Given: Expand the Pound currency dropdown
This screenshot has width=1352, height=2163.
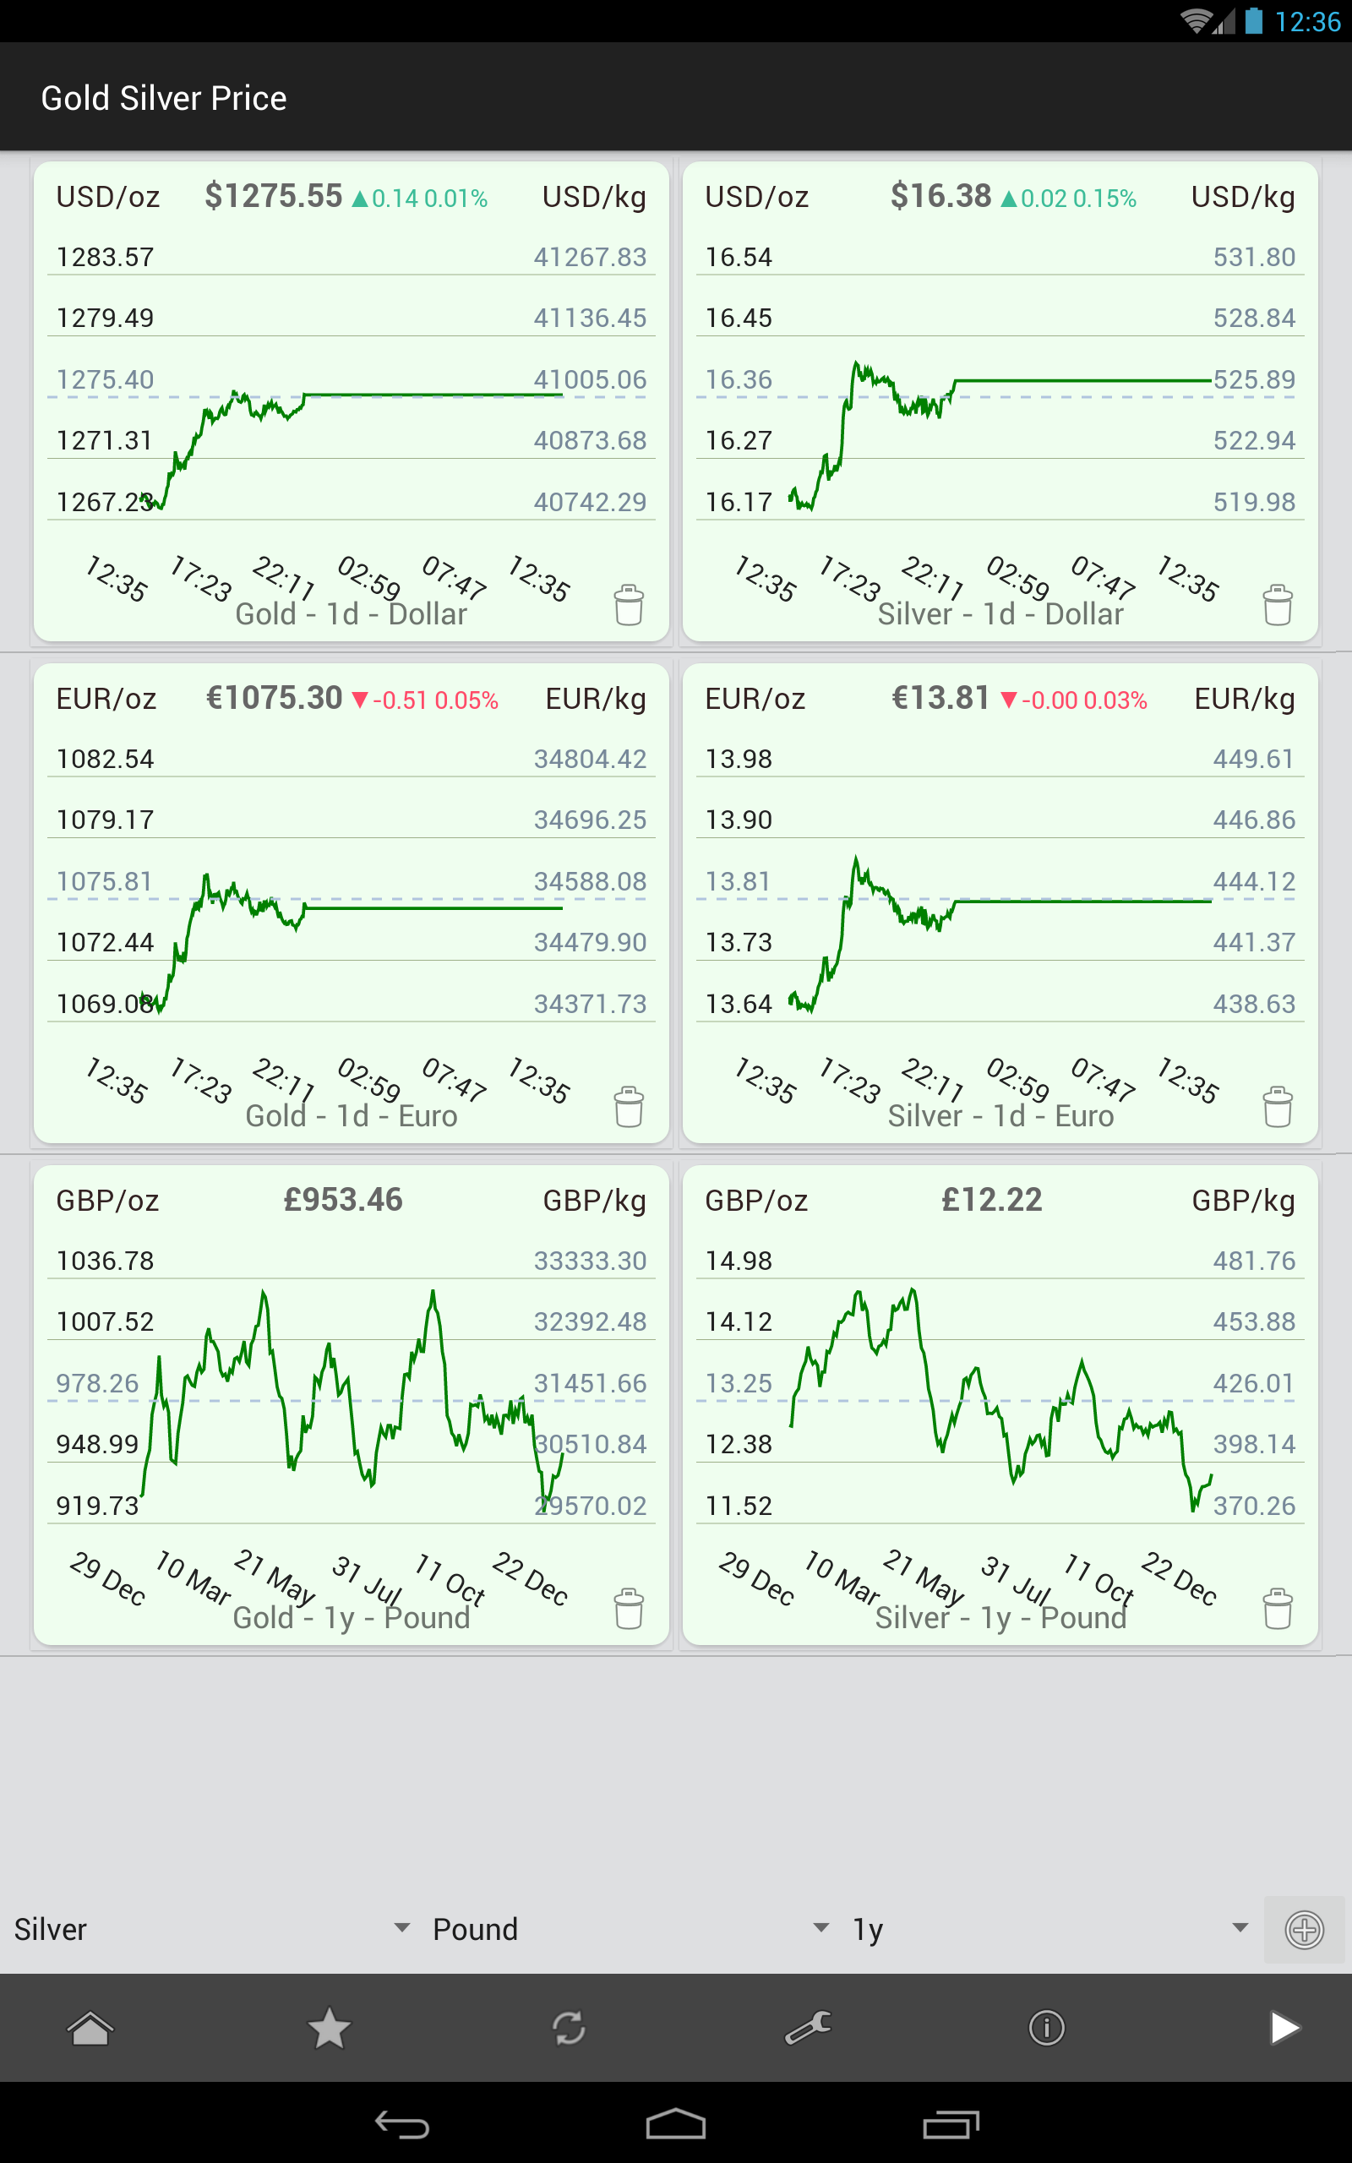Looking at the screenshot, I should click(x=630, y=1929).
